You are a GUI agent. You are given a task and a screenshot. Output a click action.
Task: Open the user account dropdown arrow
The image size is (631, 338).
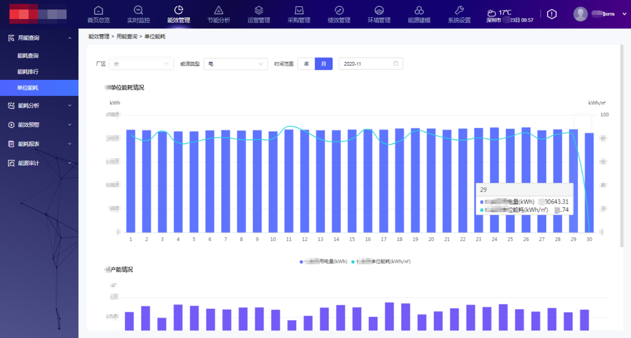624,14
